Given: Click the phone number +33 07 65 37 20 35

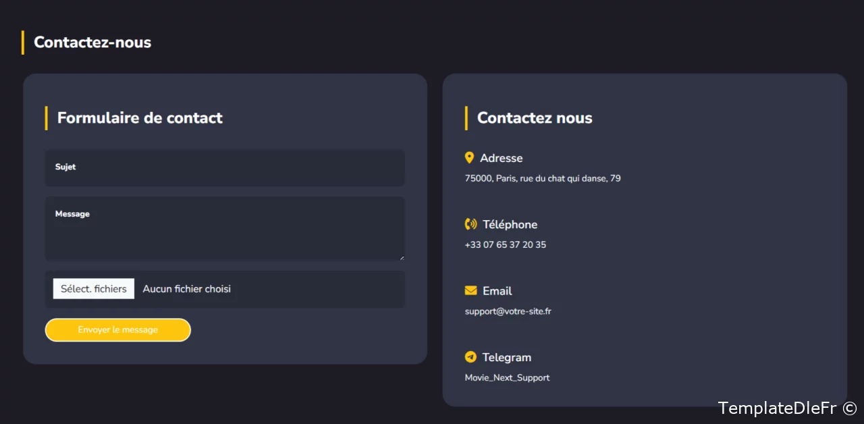Looking at the screenshot, I should click(x=506, y=245).
